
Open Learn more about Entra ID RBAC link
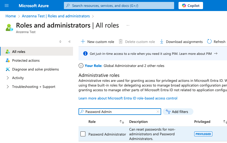pos(128,98)
